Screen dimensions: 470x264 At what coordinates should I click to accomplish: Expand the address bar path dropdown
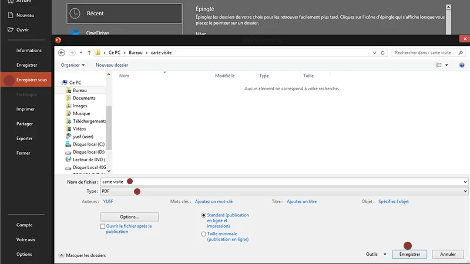[374, 53]
